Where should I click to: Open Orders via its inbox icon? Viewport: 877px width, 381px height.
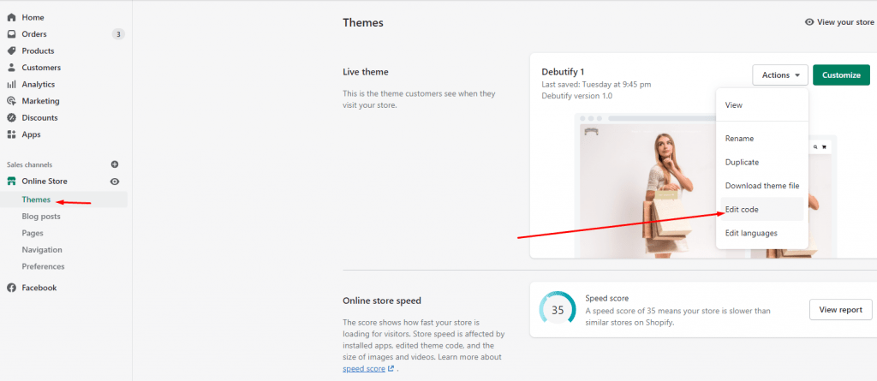pyautogui.click(x=11, y=34)
